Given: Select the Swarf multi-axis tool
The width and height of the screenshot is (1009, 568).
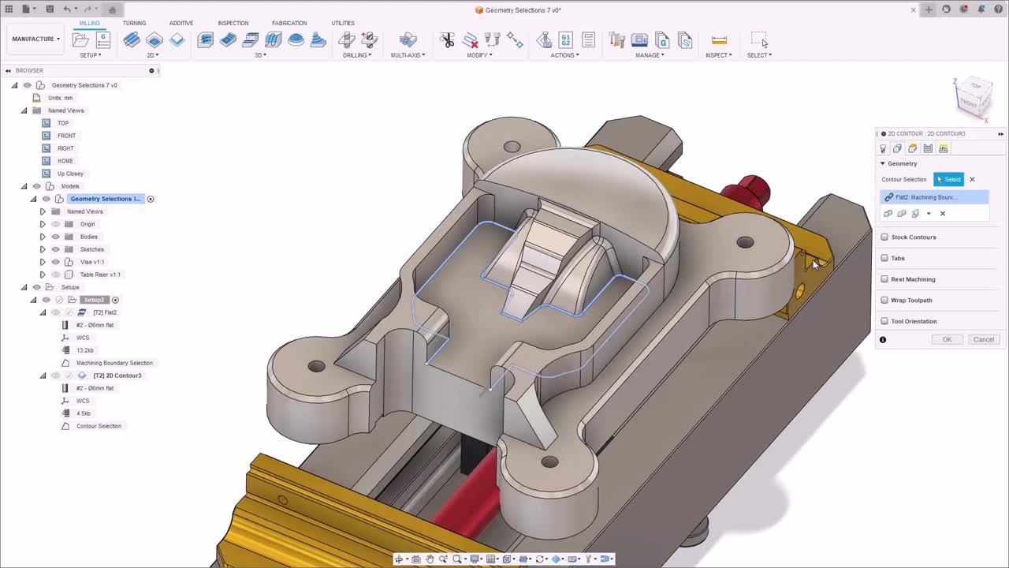Looking at the screenshot, I should [x=408, y=39].
